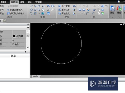Click the color swatch for 以图层
Screen dimensions: 125x93
[x=14, y=36]
